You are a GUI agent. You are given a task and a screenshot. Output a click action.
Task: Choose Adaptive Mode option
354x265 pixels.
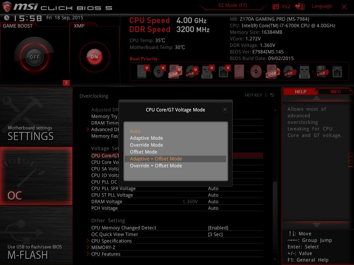[175, 138]
